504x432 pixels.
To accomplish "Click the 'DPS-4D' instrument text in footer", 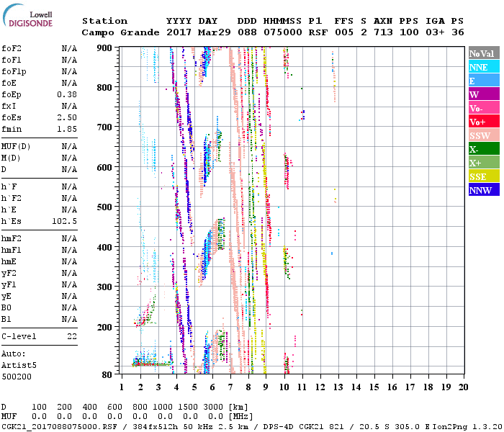I will pos(278,426).
